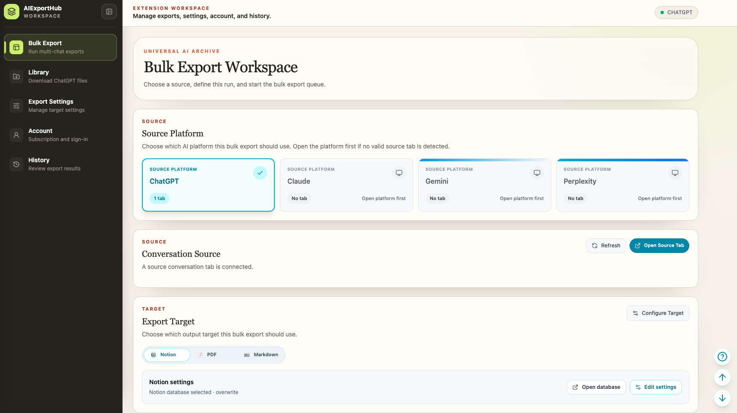Click 'No tab' badge on Perplexity card
Screen dimensions: 737x413
click(x=576, y=198)
